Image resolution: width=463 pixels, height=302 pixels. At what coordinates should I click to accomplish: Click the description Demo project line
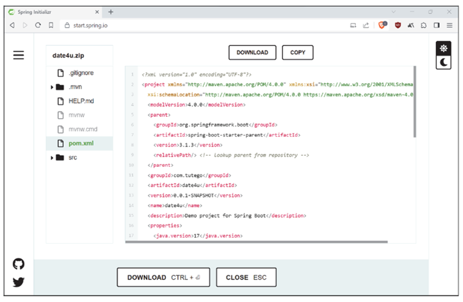coord(227,216)
